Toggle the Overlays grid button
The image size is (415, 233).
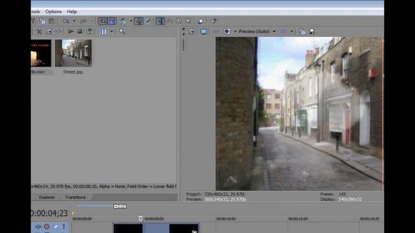[283, 32]
